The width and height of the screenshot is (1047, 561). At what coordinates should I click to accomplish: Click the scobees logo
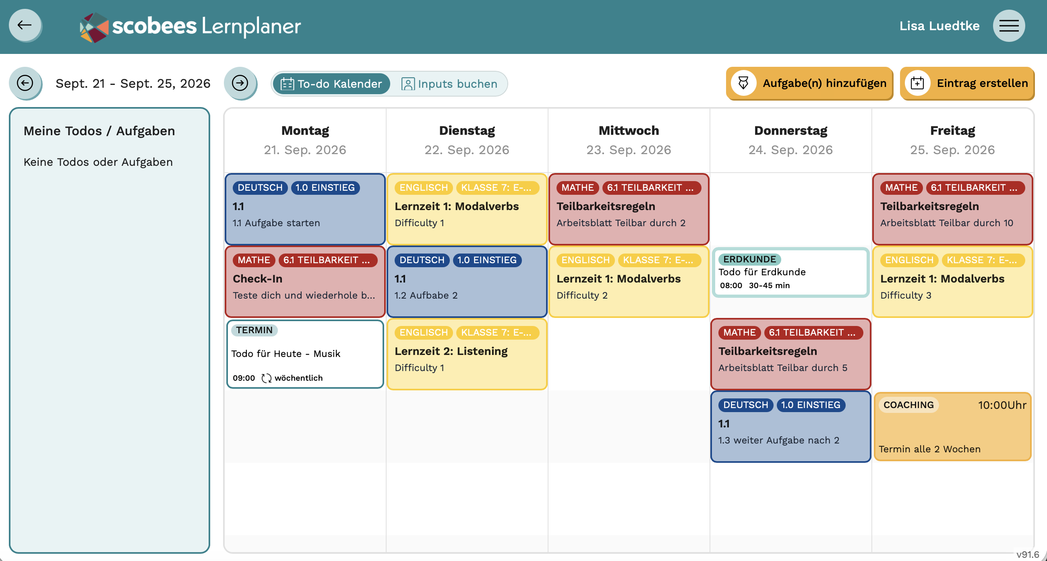pyautogui.click(x=190, y=27)
